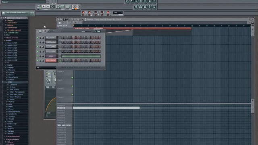The image size is (258, 145).
Task: Toggle channel select LED of red Fruity channel
Action: (60, 60)
